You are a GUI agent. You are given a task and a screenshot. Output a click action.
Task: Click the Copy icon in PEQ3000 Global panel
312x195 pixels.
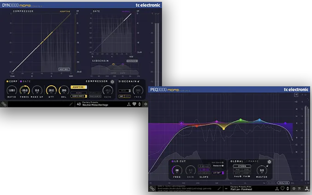click(x=240, y=176)
